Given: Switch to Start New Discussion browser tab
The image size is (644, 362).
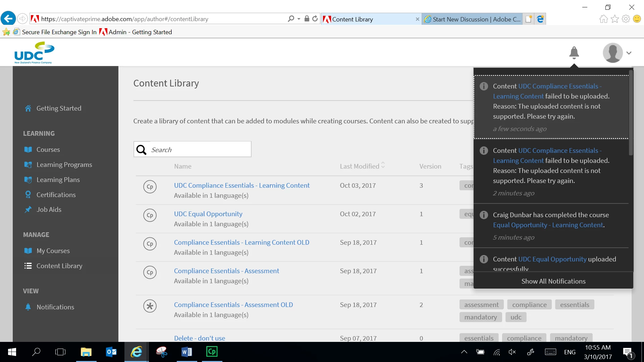Looking at the screenshot, I should [x=473, y=19].
